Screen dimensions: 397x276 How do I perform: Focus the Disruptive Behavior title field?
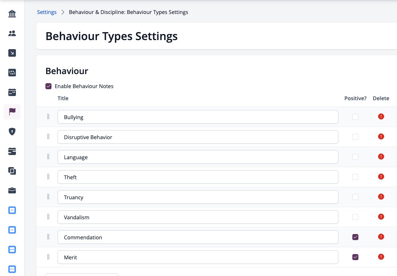coord(198,137)
